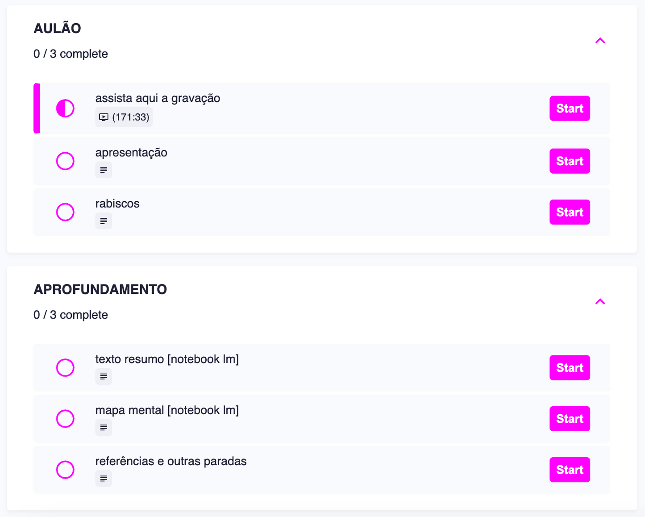Click the video icon under assista aqui a gravação
Viewport: 645px width, 517px height.
(104, 117)
